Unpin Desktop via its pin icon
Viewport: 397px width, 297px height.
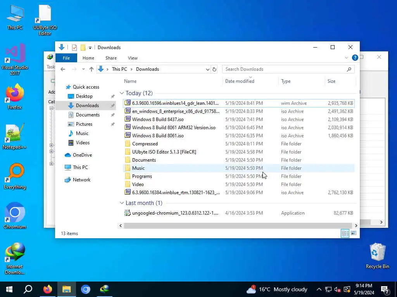tap(113, 96)
